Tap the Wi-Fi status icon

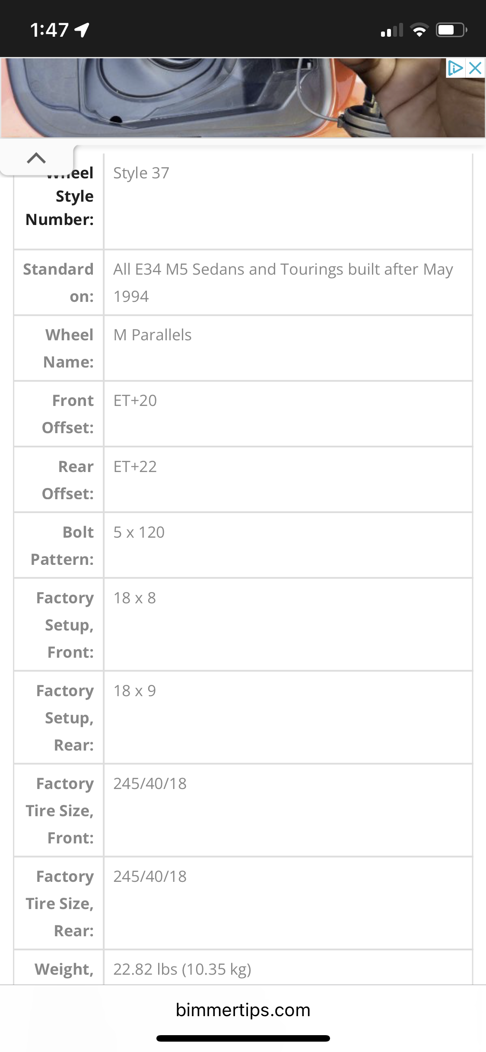(419, 30)
